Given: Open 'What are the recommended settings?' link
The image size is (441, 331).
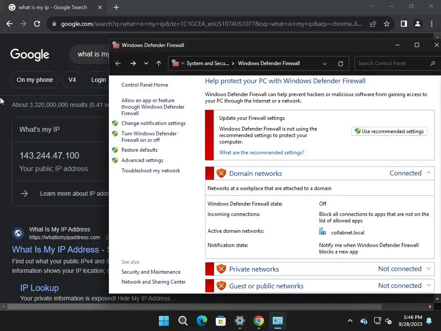Looking at the screenshot, I should pos(261,153).
